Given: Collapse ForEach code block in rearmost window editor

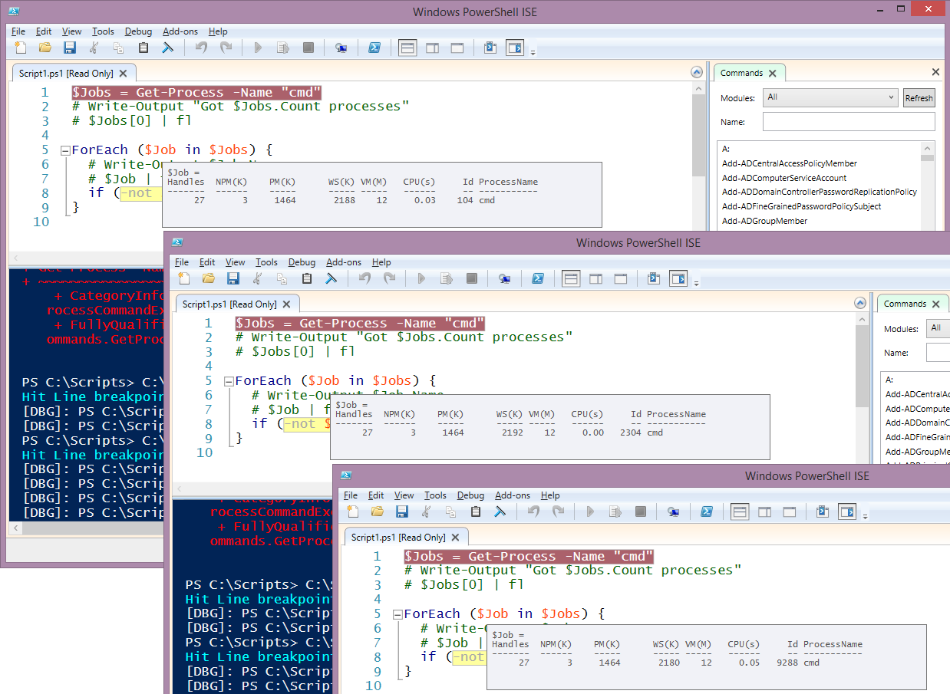Looking at the screenshot, I should pos(65,150).
